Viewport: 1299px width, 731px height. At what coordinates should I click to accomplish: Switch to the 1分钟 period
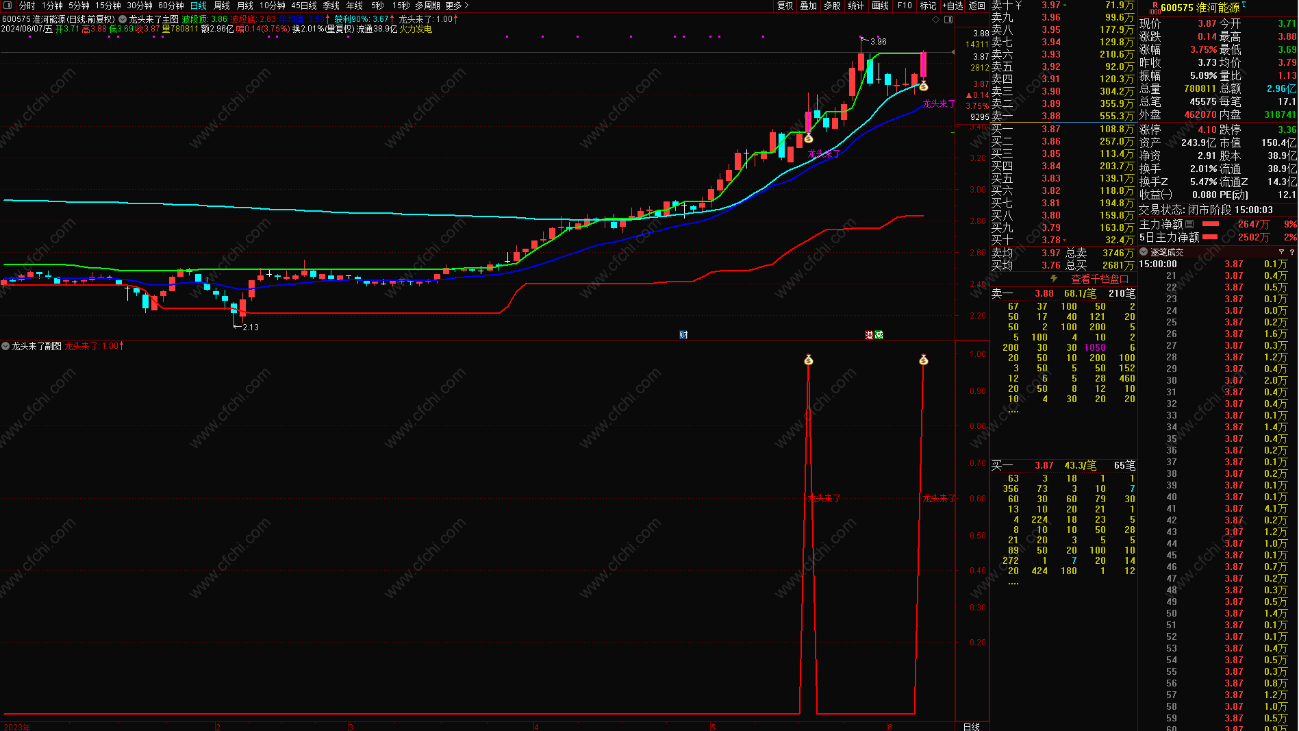pos(52,5)
